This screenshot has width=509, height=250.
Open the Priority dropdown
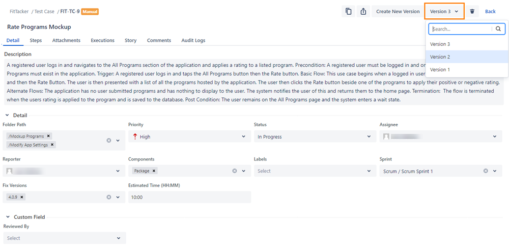(189, 136)
